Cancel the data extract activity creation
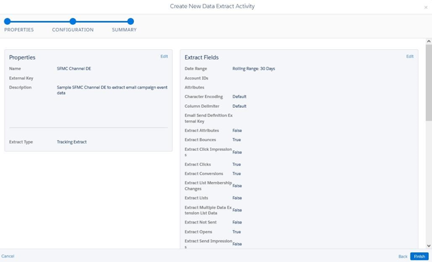Screen dimensions: 432x262 [8, 256]
